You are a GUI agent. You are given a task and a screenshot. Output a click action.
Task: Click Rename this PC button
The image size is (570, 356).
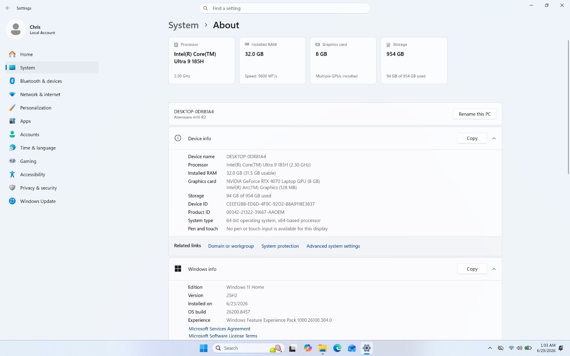pos(475,114)
